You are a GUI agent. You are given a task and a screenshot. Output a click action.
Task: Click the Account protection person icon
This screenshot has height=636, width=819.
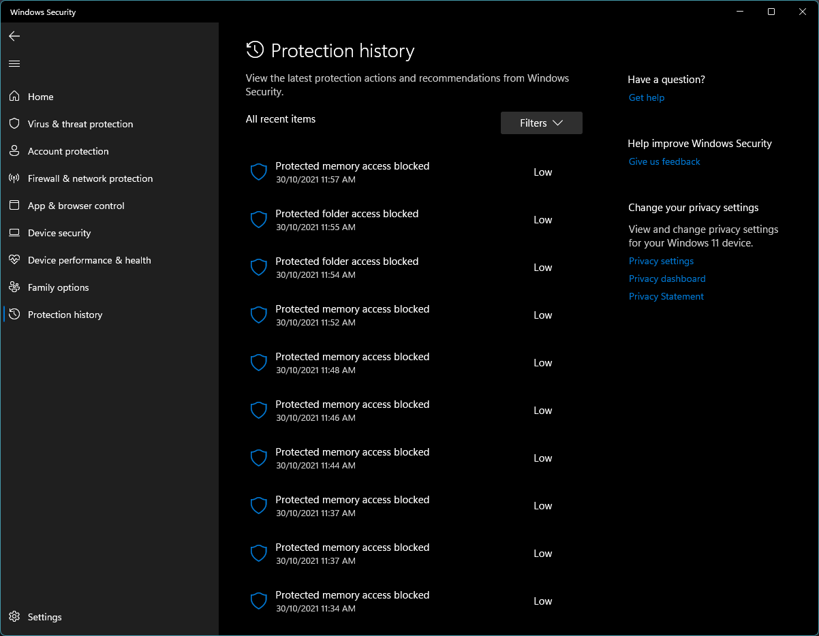click(x=14, y=151)
